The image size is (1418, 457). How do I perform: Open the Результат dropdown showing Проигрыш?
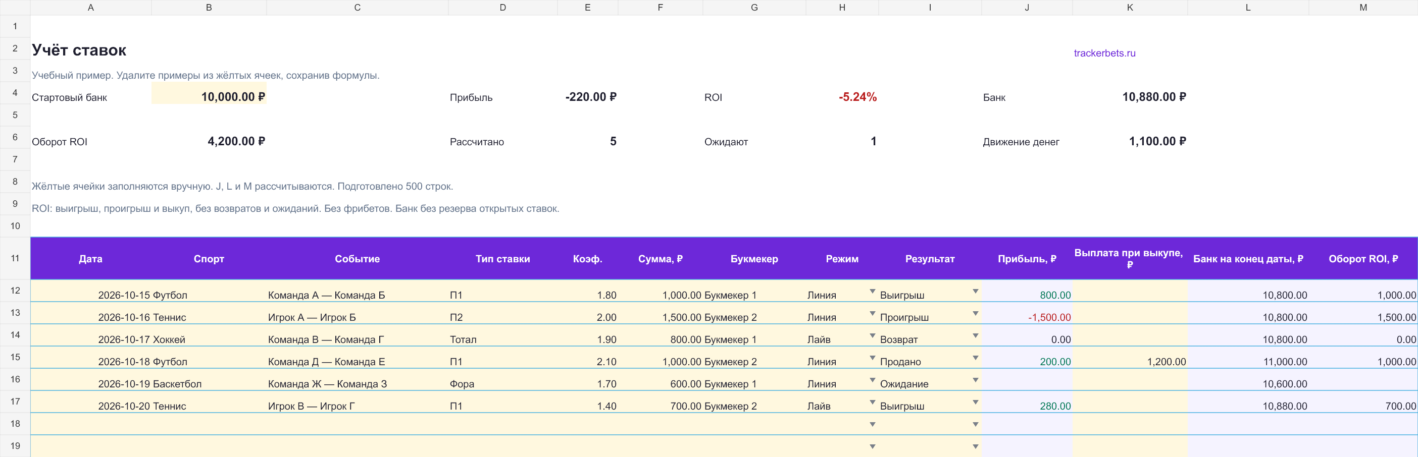coord(975,313)
